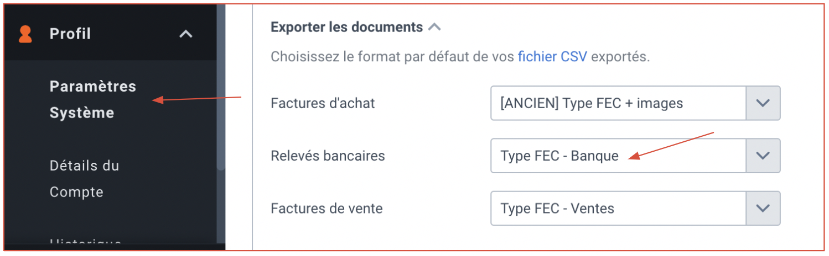Follow the fichier CSV link
Image resolution: width=829 pixels, height=256 pixels.
pos(552,56)
